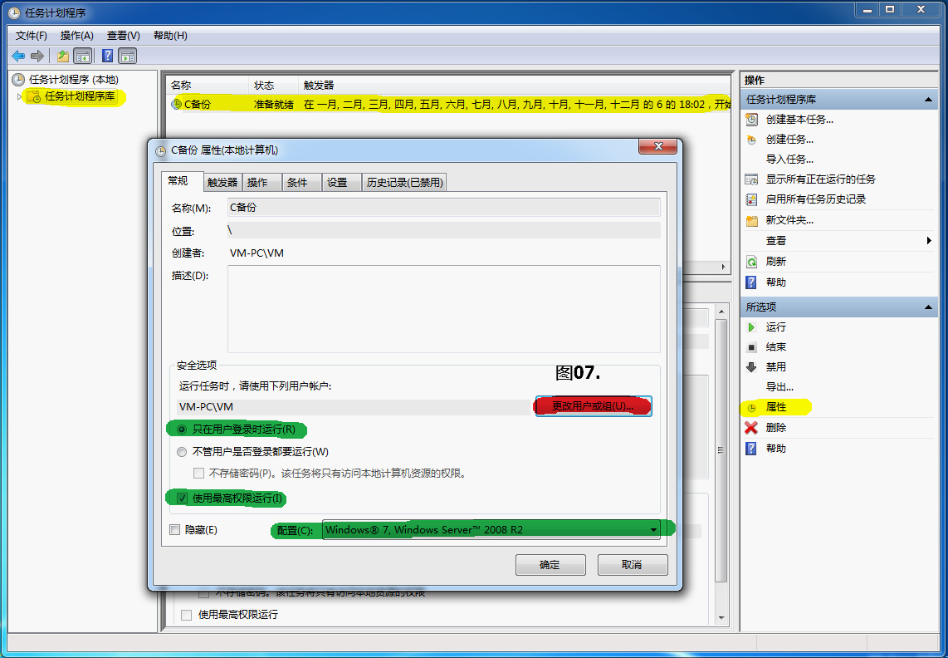948x658 pixels.
Task: Click the New Folder (新文件夹) icon
Action: pos(751,221)
